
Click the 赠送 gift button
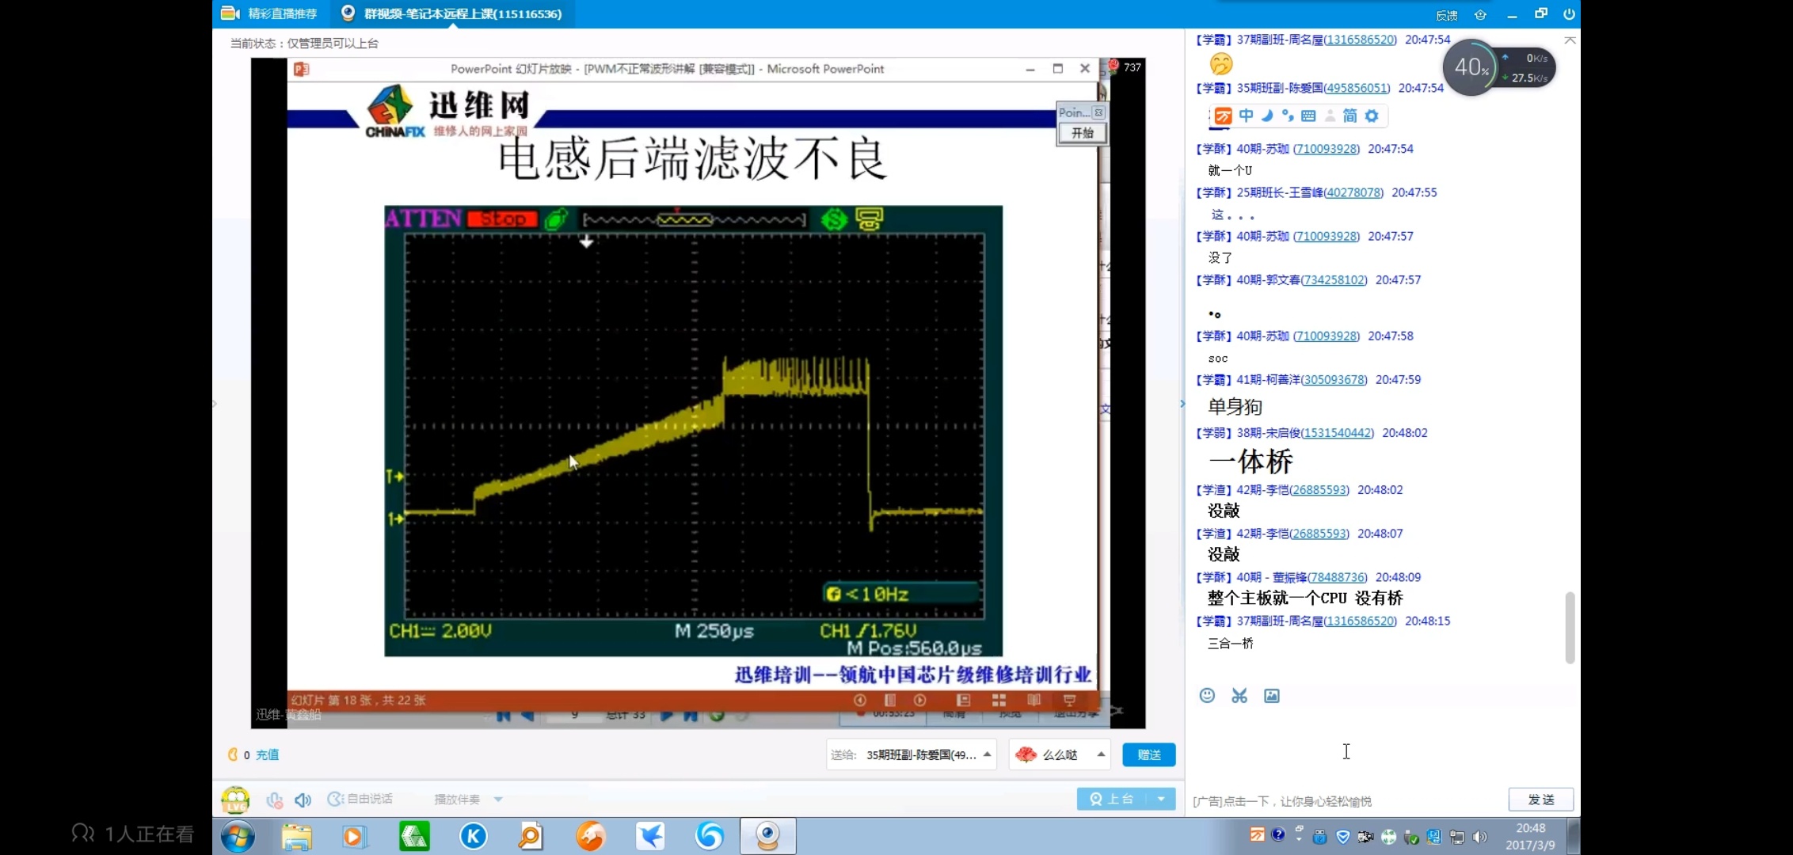click(1148, 754)
